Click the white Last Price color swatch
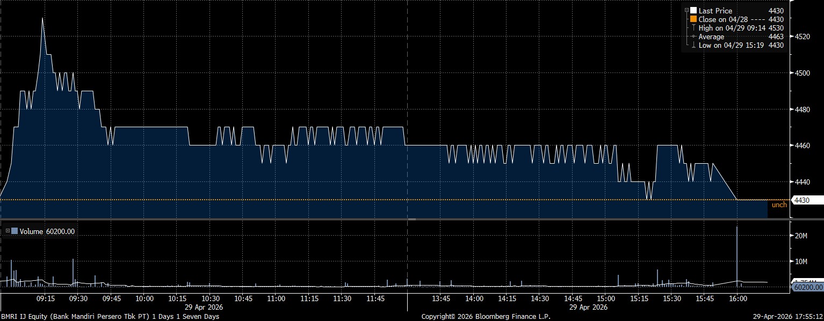This screenshot has width=824, height=321. (x=693, y=11)
